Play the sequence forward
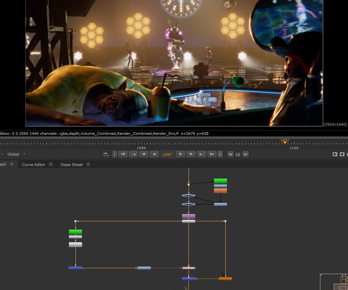 point(181,154)
